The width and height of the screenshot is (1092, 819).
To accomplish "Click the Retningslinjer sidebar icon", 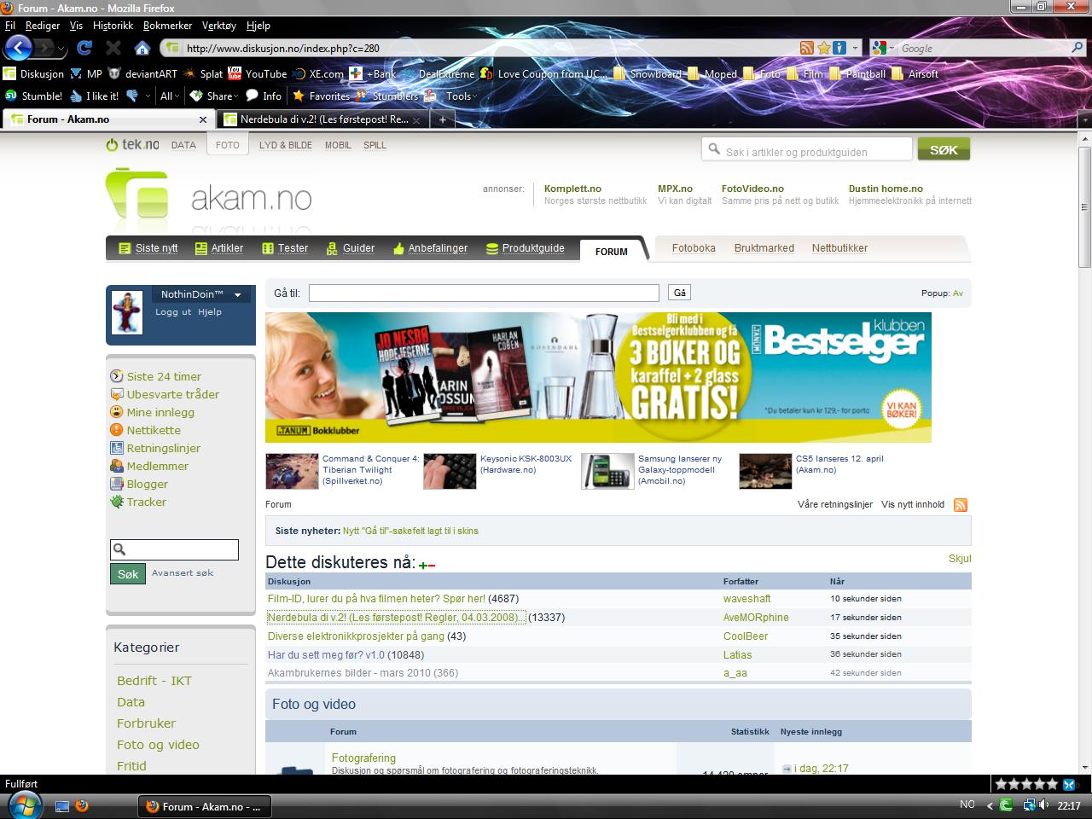I will point(117,448).
